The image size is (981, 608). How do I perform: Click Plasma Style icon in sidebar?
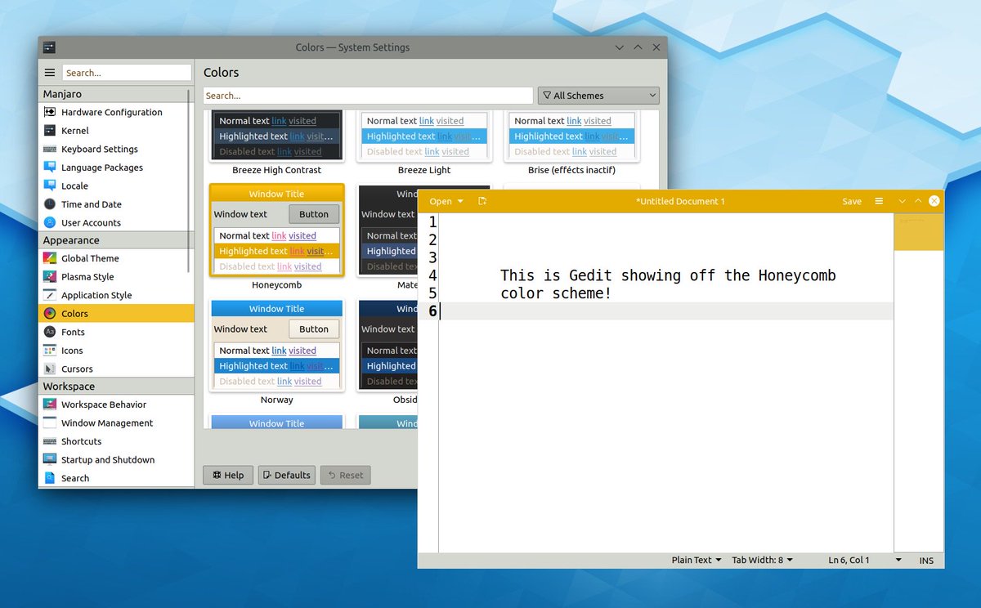click(50, 277)
